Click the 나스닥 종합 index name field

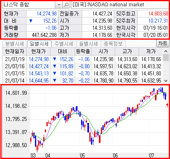[x=29, y=5]
